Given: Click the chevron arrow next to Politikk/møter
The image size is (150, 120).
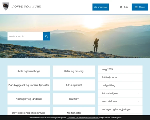Looking at the screenshot, I should point(139,77).
